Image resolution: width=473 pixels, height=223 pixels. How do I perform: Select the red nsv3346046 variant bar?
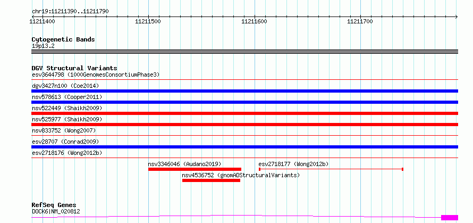point(195,169)
